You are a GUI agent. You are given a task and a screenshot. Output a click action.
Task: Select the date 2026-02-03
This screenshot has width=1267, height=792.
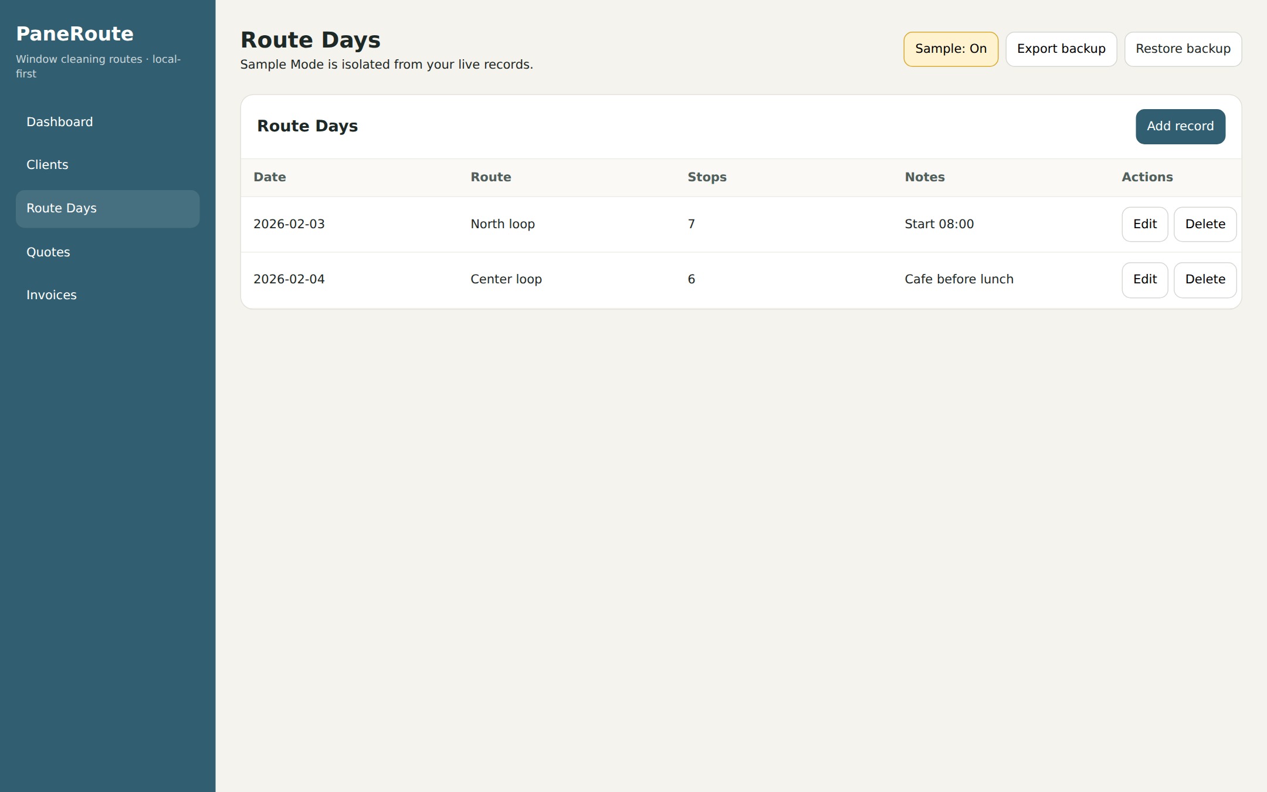[x=289, y=224]
